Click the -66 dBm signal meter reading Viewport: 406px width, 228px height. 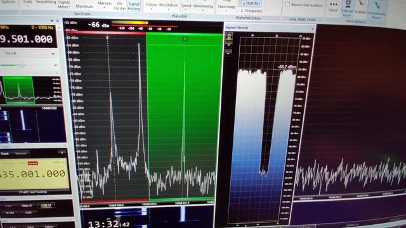(x=99, y=25)
